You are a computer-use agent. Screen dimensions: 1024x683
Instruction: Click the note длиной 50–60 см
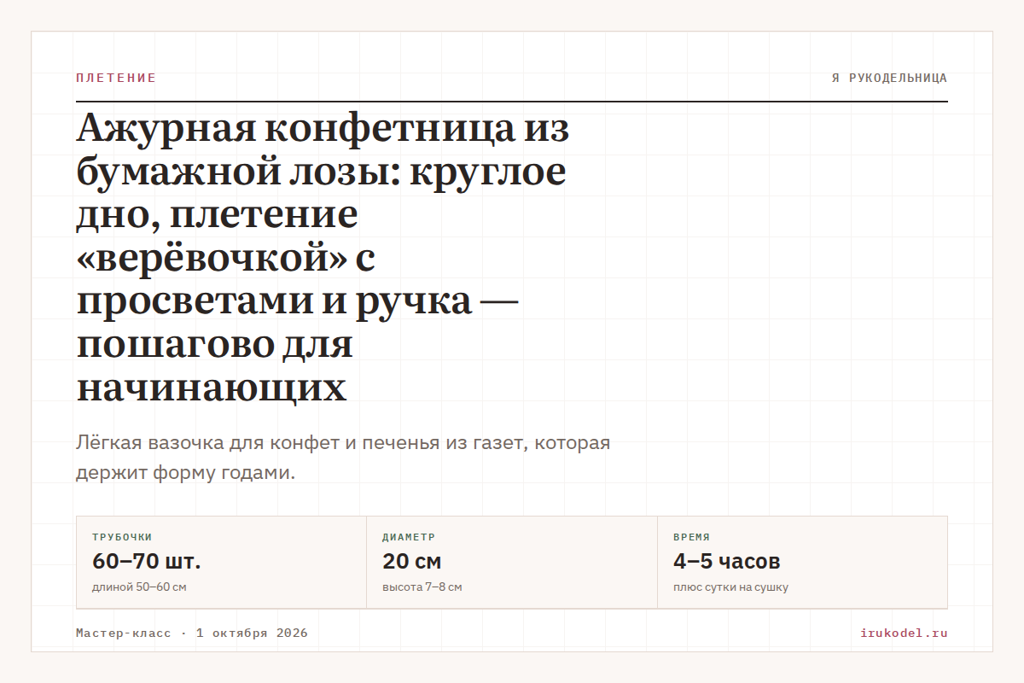pyautogui.click(x=139, y=587)
